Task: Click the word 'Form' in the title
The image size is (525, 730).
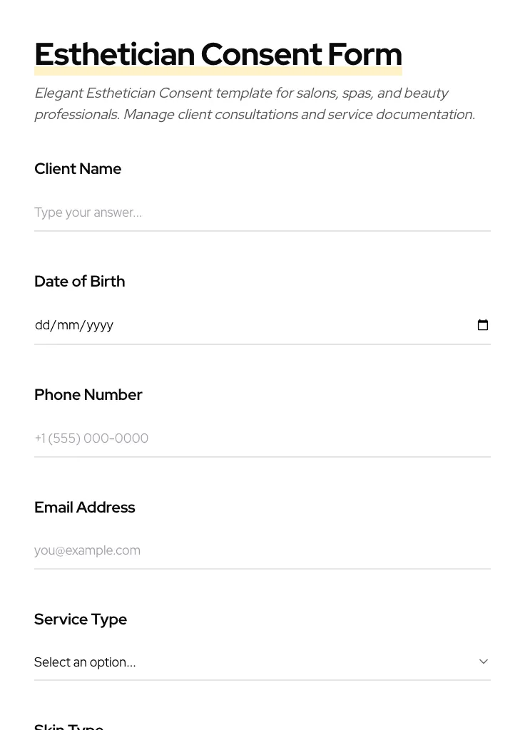Action: (x=365, y=54)
